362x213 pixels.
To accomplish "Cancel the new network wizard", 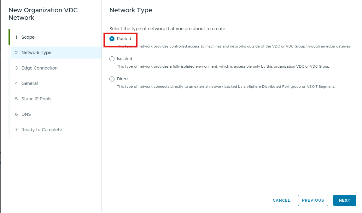I will click(x=281, y=200).
